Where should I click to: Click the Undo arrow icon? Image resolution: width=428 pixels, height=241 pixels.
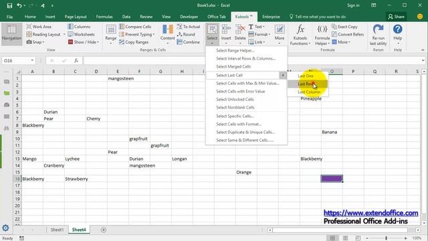(x=19, y=5)
